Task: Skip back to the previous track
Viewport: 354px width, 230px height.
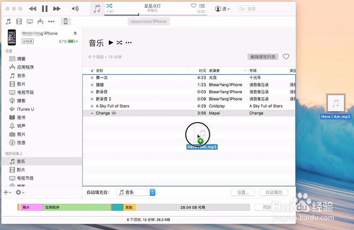Action: coord(33,9)
